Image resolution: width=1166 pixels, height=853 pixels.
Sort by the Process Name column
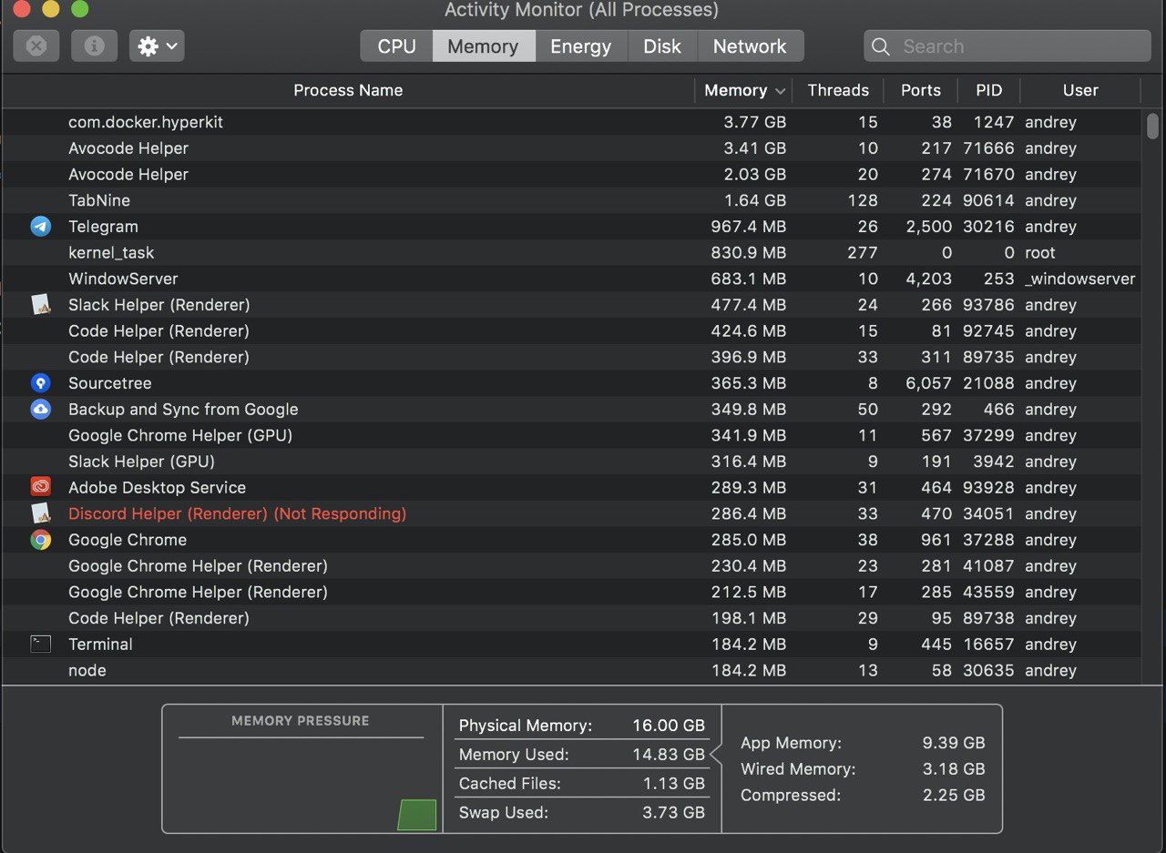click(348, 90)
